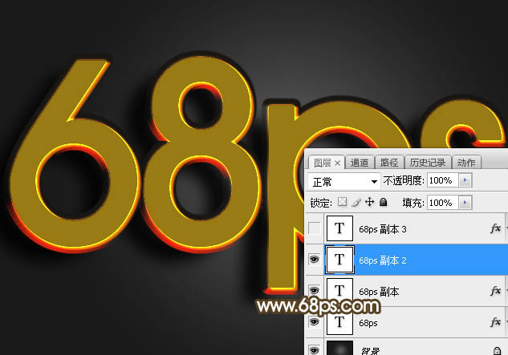Click the fx icon on 68ps 副本 3

[495, 228]
